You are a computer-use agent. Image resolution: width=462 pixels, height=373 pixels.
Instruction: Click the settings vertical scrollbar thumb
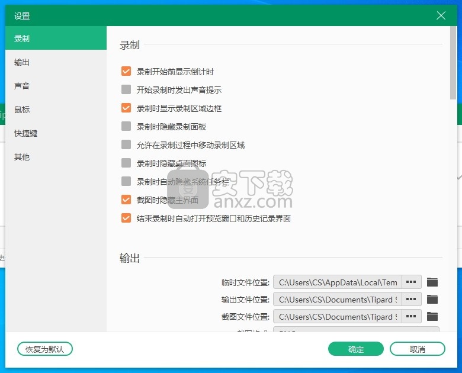[453, 63]
